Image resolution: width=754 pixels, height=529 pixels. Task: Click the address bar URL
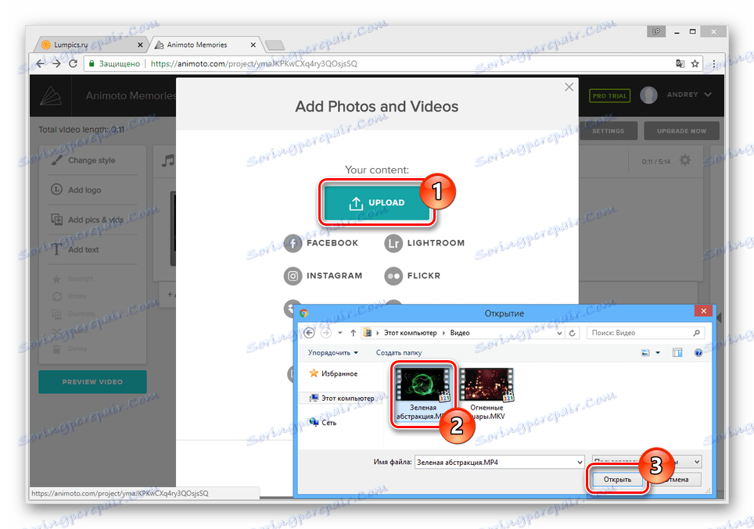click(254, 63)
